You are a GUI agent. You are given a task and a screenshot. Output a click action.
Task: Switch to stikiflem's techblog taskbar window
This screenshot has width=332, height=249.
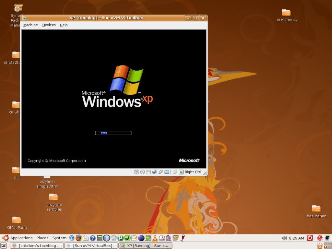tap(36, 246)
